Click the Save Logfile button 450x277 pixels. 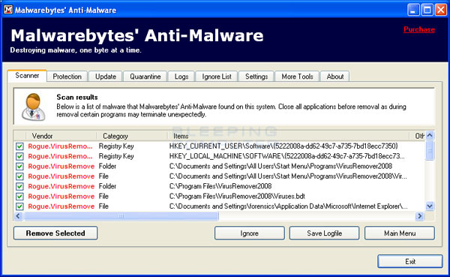324,233
